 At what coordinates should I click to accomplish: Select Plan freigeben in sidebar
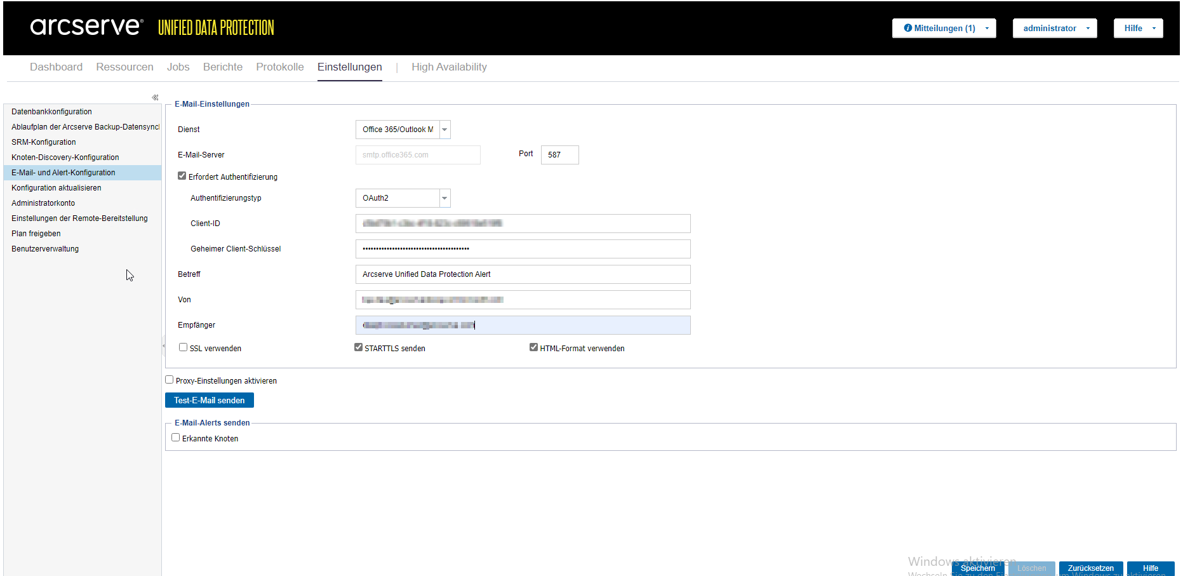pos(83,234)
